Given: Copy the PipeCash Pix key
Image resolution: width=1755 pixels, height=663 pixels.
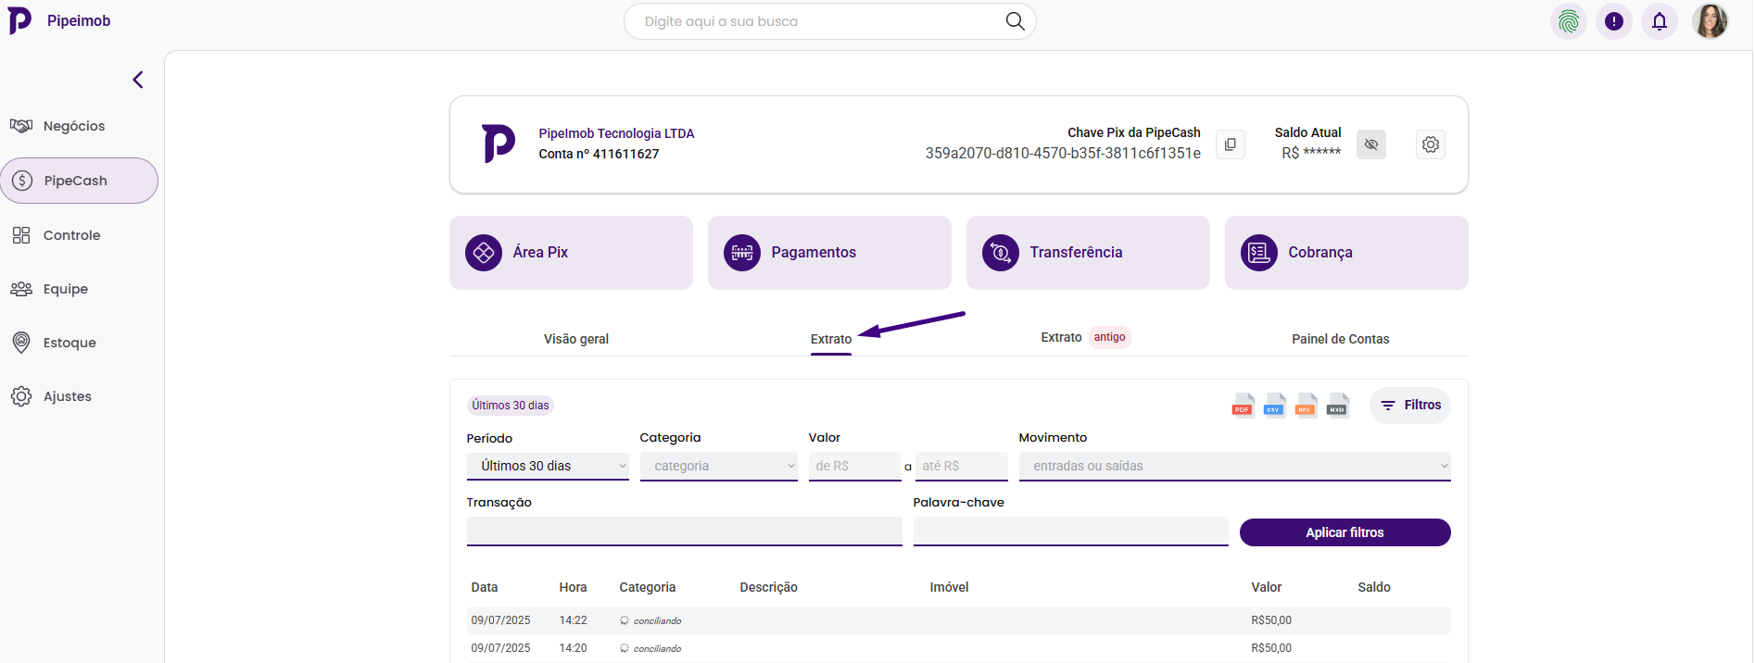Looking at the screenshot, I should coord(1230,144).
